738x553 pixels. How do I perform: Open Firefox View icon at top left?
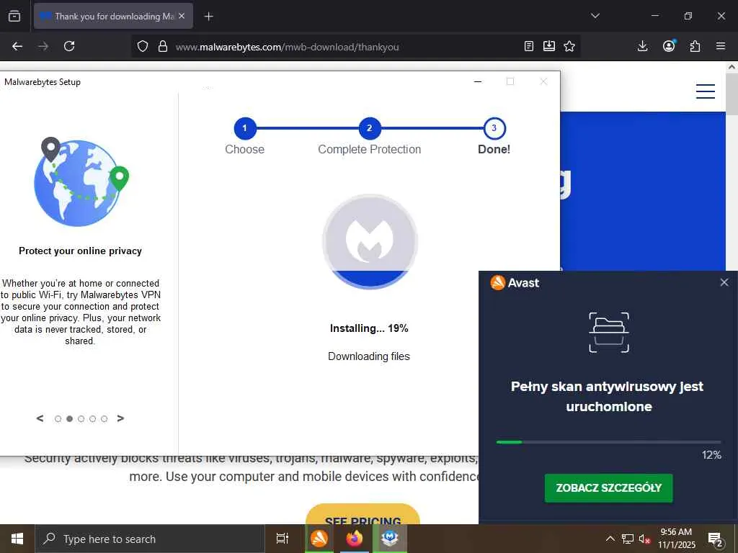(14, 16)
